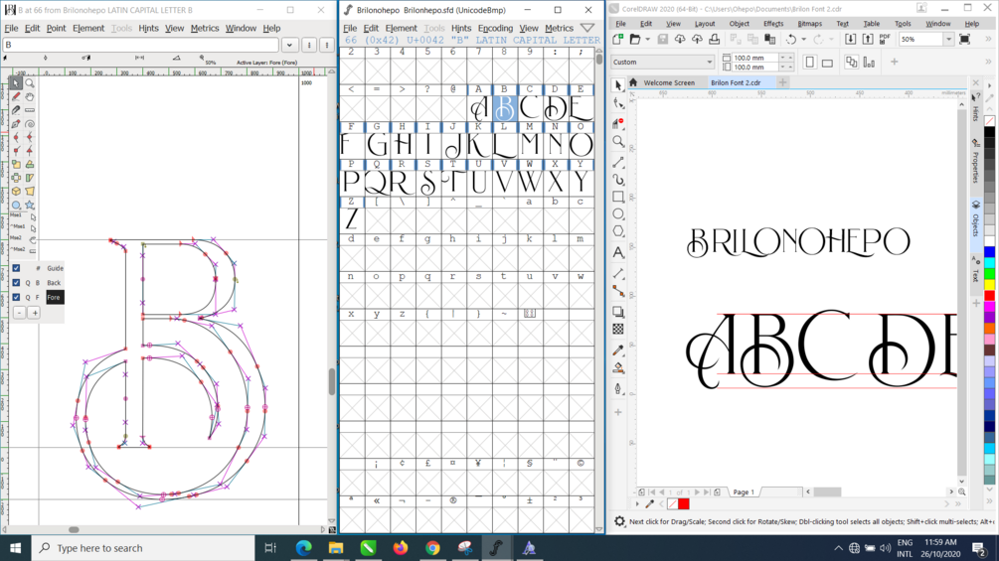Switch to Brilon Font 2.cdr tab
The image size is (999, 561).
click(x=736, y=82)
